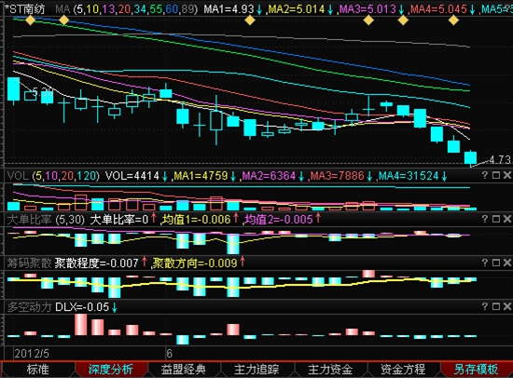Click the volume MA4=31524 value

(x=409, y=176)
